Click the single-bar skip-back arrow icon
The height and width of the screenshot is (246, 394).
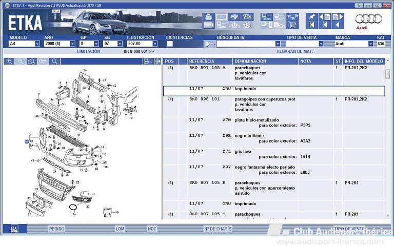point(325,25)
